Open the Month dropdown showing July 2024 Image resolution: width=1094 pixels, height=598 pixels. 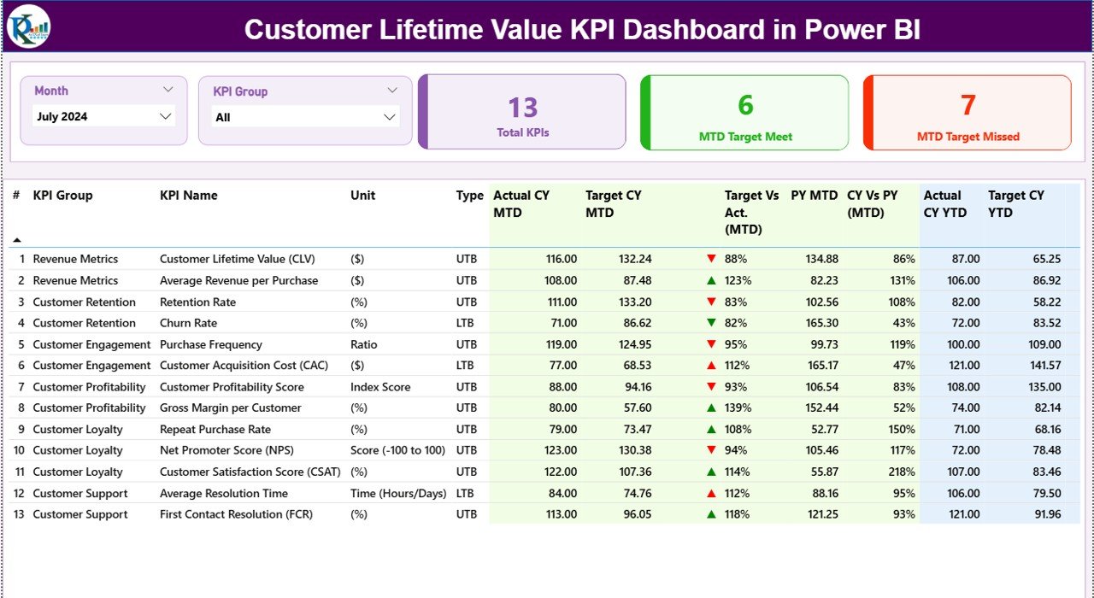click(103, 116)
